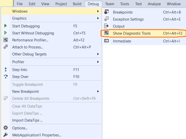Open Options... from the Debug menu

click(51, 128)
